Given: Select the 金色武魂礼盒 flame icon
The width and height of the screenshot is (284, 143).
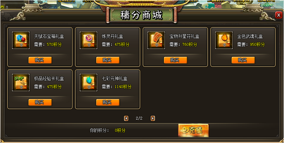Looking at the screenshot, I should point(224,40).
